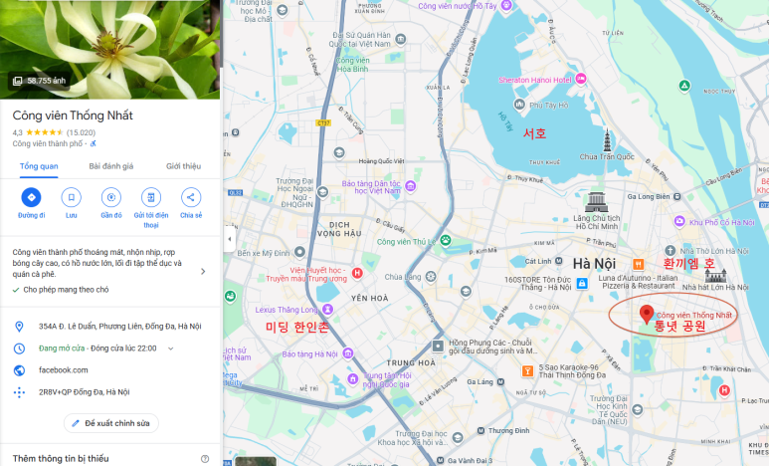This screenshot has height=466, width=769.
Task: Click Công viên Thủ Lệ park marker
Action: point(446,240)
